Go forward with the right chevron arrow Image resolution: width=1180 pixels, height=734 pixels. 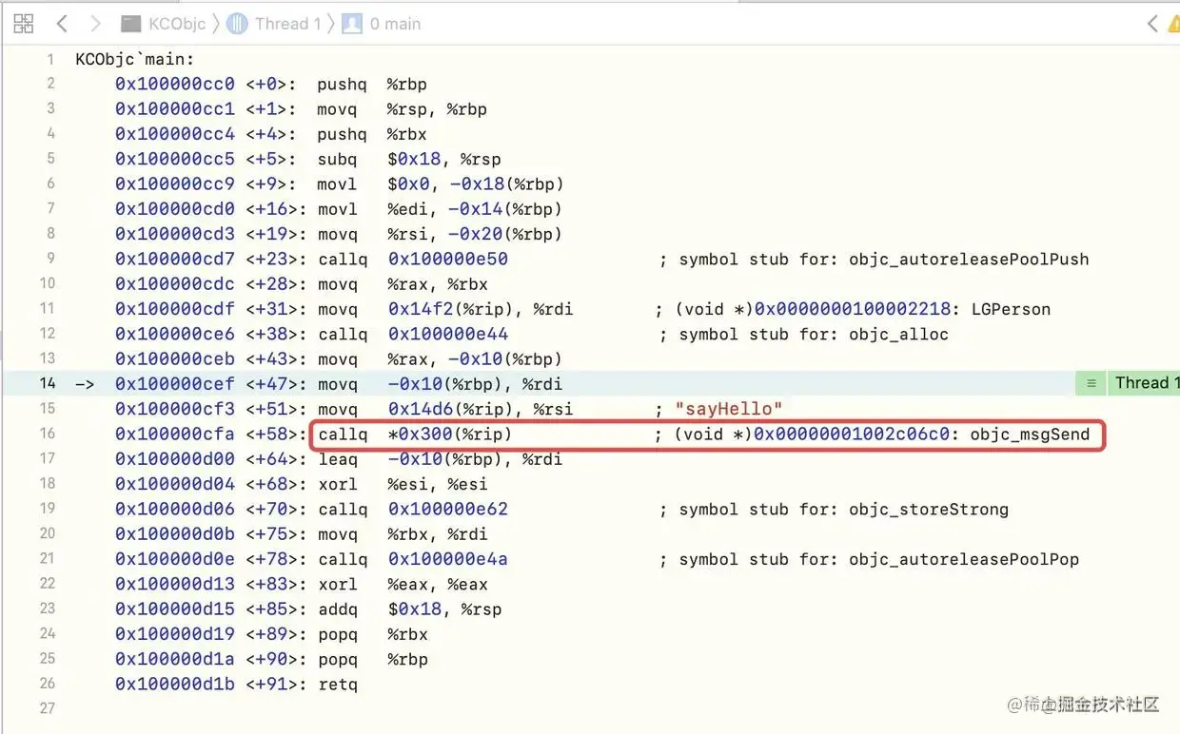94,24
